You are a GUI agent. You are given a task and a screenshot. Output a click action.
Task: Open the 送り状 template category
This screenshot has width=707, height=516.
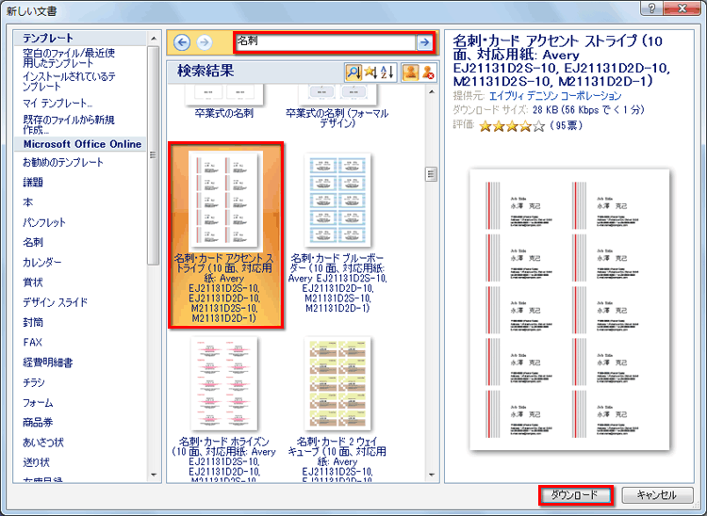click(x=36, y=462)
